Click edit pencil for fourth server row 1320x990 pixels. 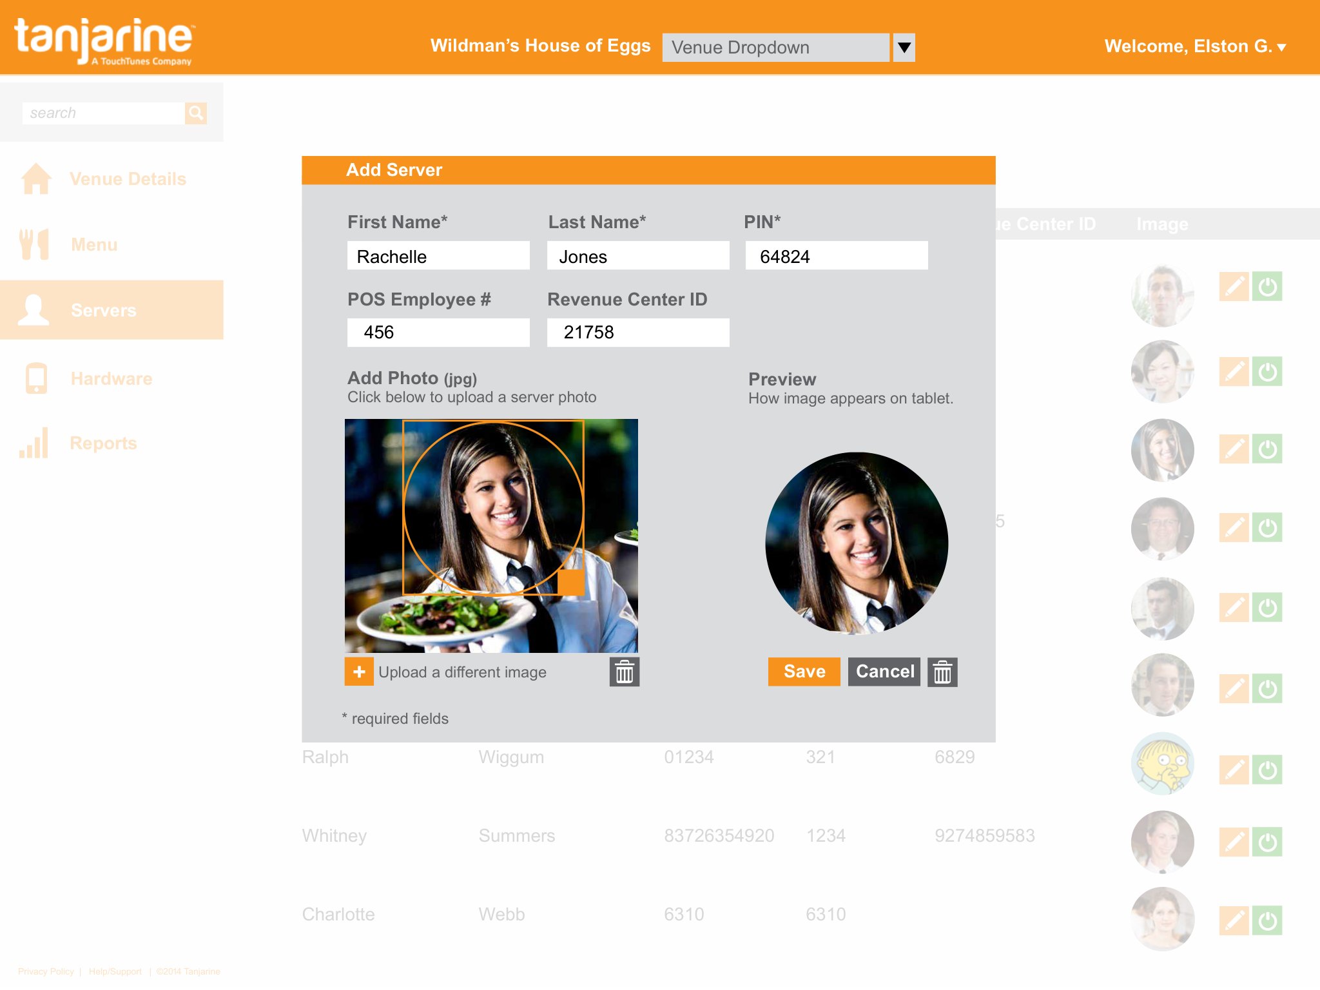[1234, 528]
